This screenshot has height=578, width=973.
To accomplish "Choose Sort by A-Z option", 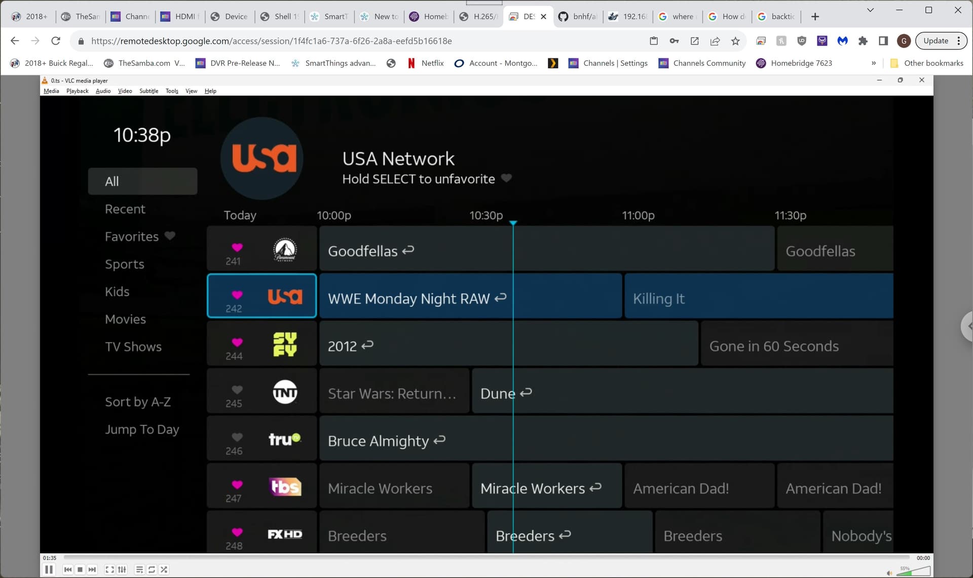I will (x=138, y=402).
